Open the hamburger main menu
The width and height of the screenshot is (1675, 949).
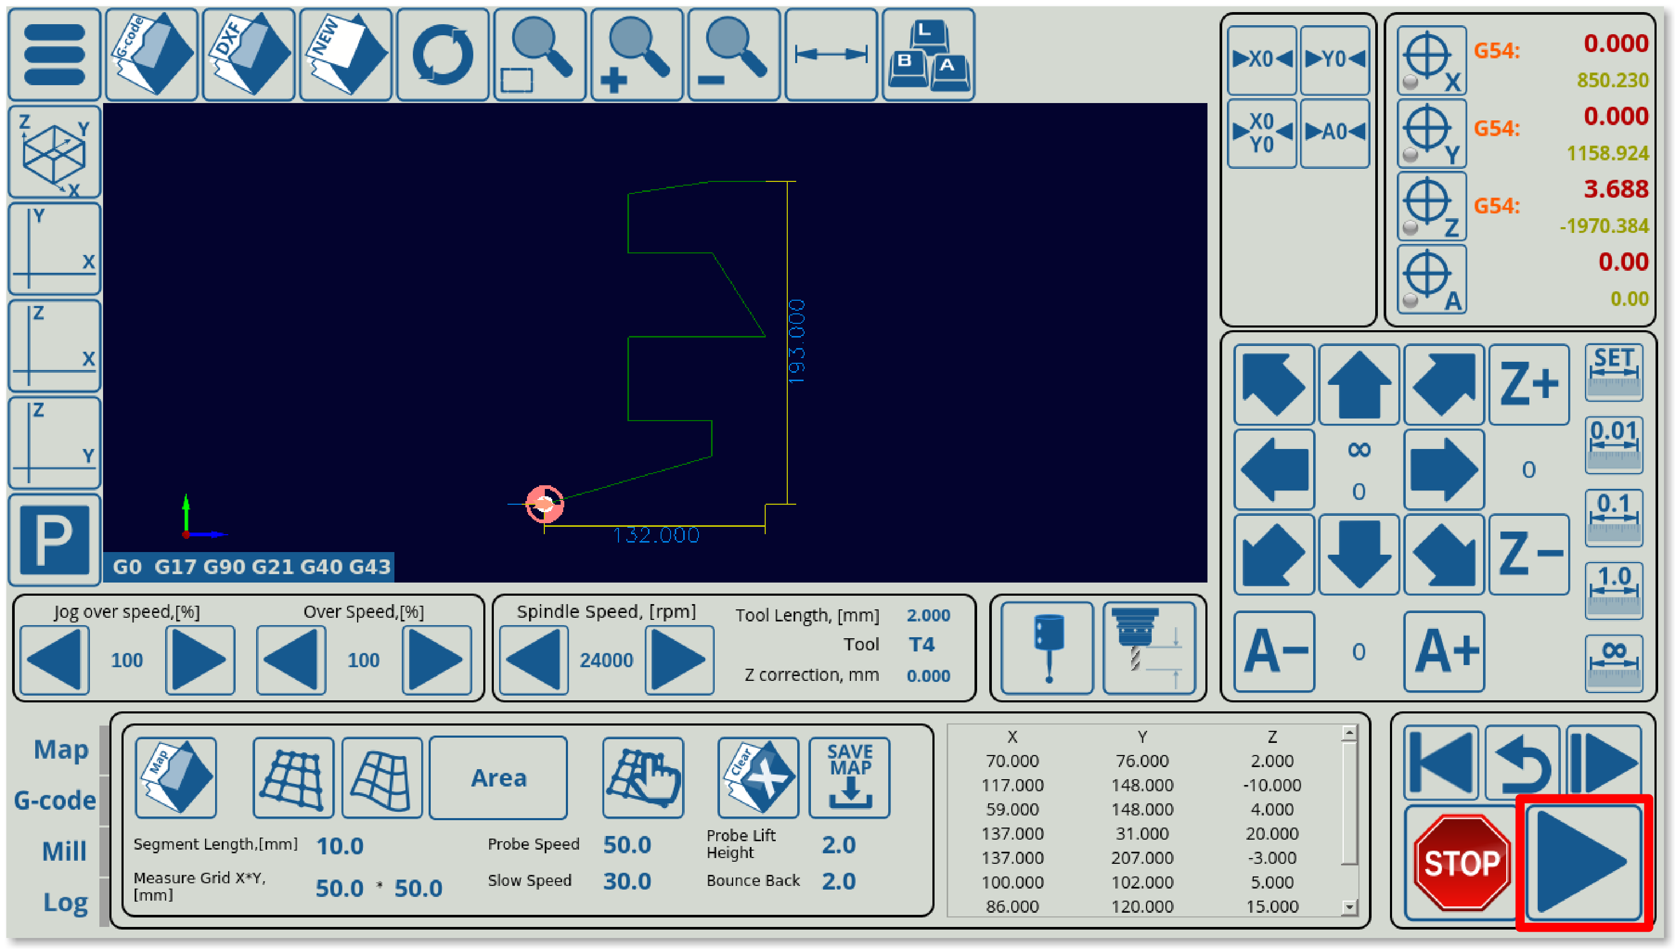[55, 55]
